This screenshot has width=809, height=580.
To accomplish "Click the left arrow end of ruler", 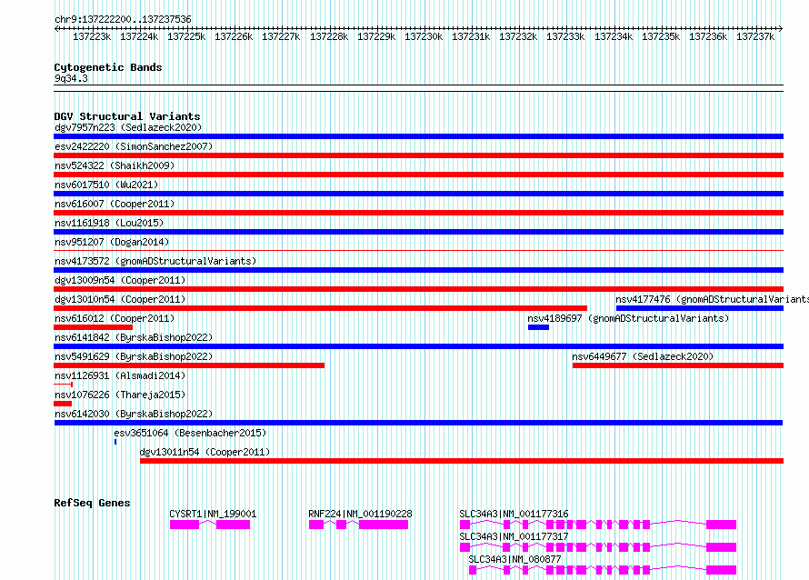I will 56,28.
